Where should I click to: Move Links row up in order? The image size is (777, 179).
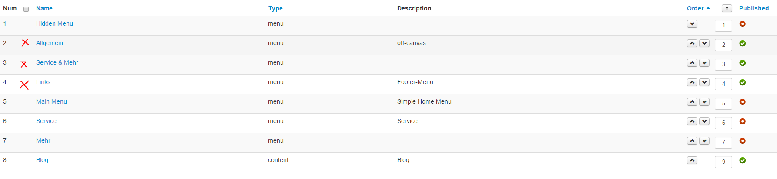pyautogui.click(x=692, y=82)
